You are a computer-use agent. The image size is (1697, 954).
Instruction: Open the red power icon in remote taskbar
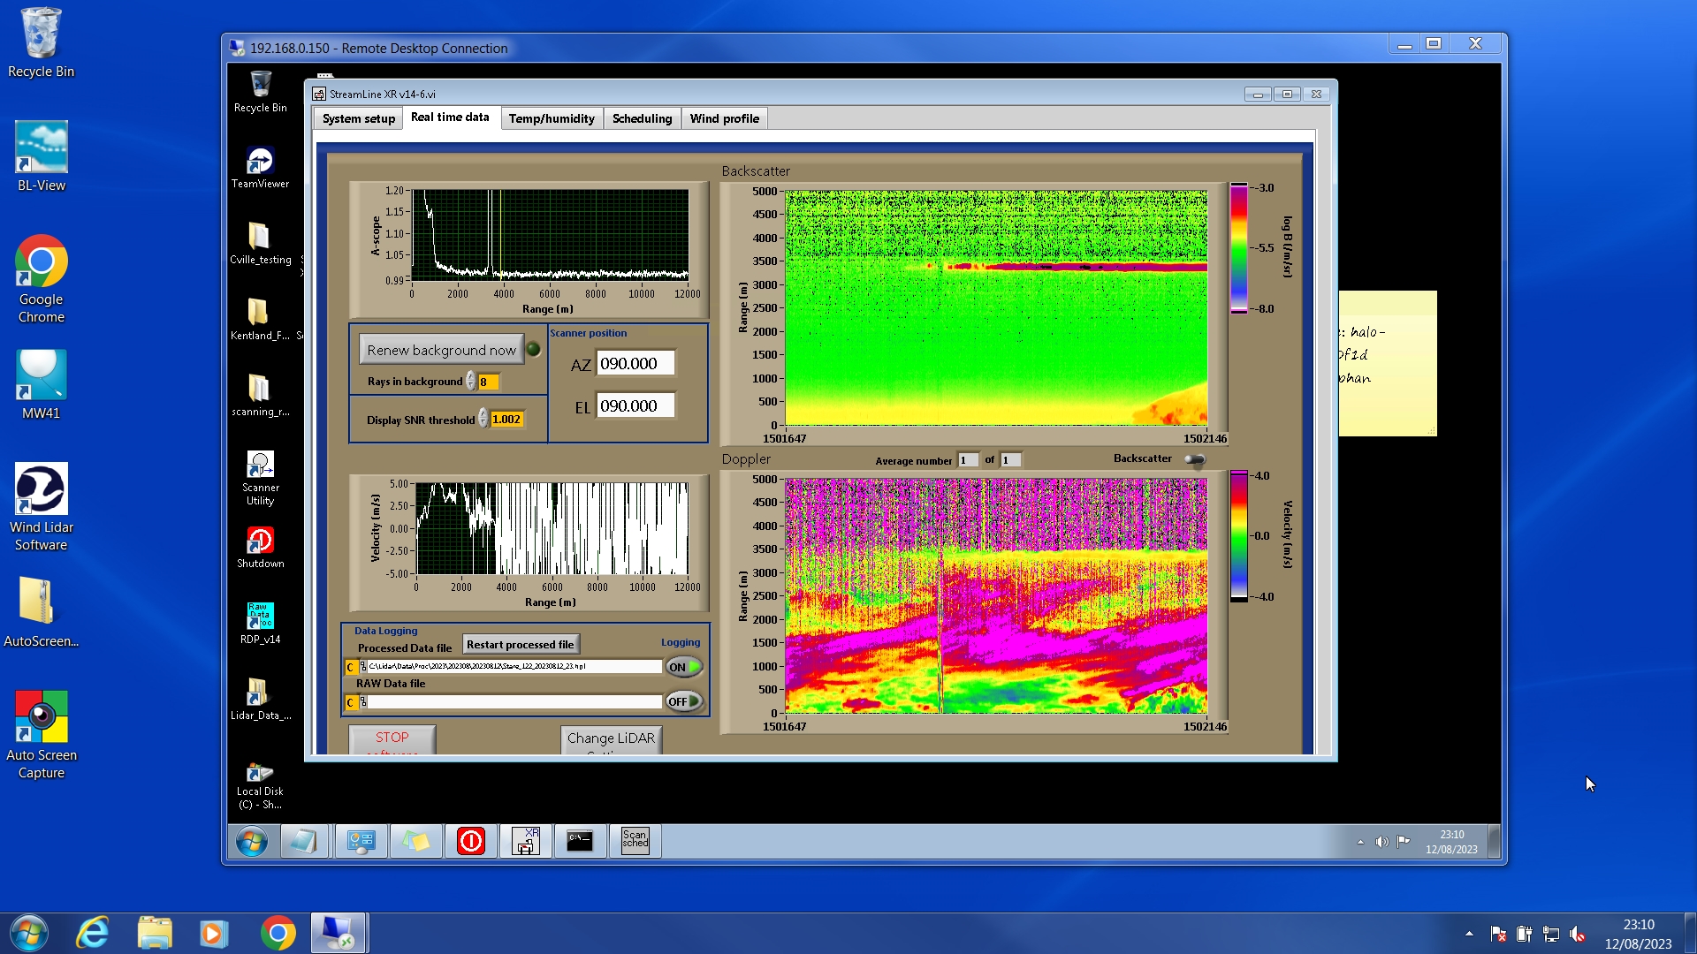pyautogui.click(x=470, y=841)
